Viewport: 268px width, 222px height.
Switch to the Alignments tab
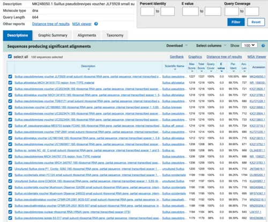(x=87, y=35)
